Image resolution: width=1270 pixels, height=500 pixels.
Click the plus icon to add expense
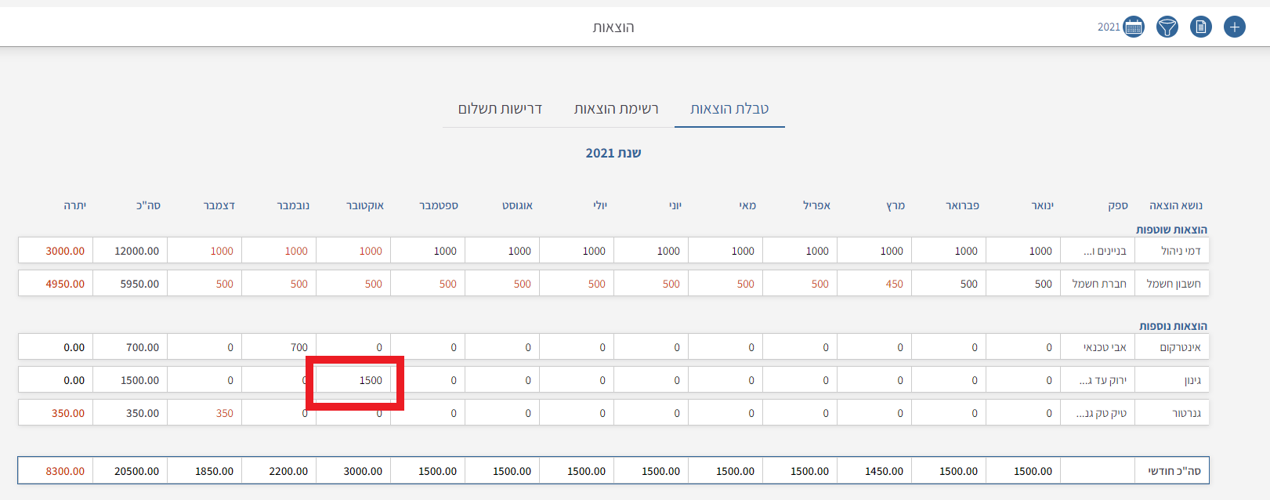pyautogui.click(x=1234, y=27)
